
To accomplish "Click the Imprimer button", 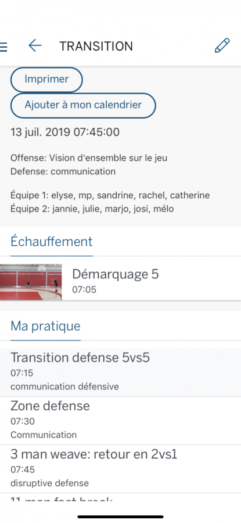I will point(46,80).
